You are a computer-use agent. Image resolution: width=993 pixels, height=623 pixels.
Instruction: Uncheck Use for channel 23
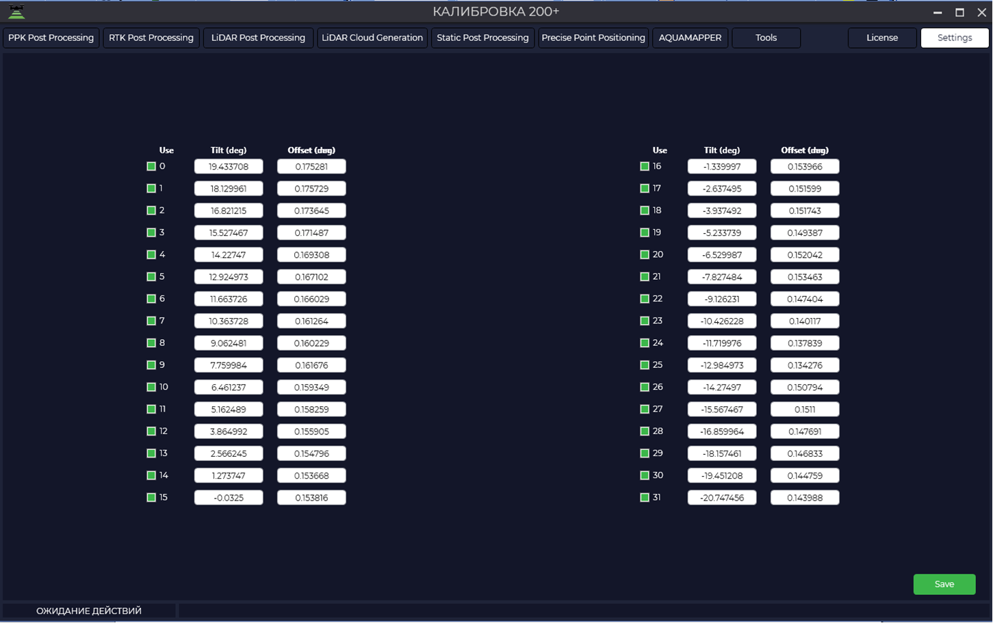tap(645, 321)
